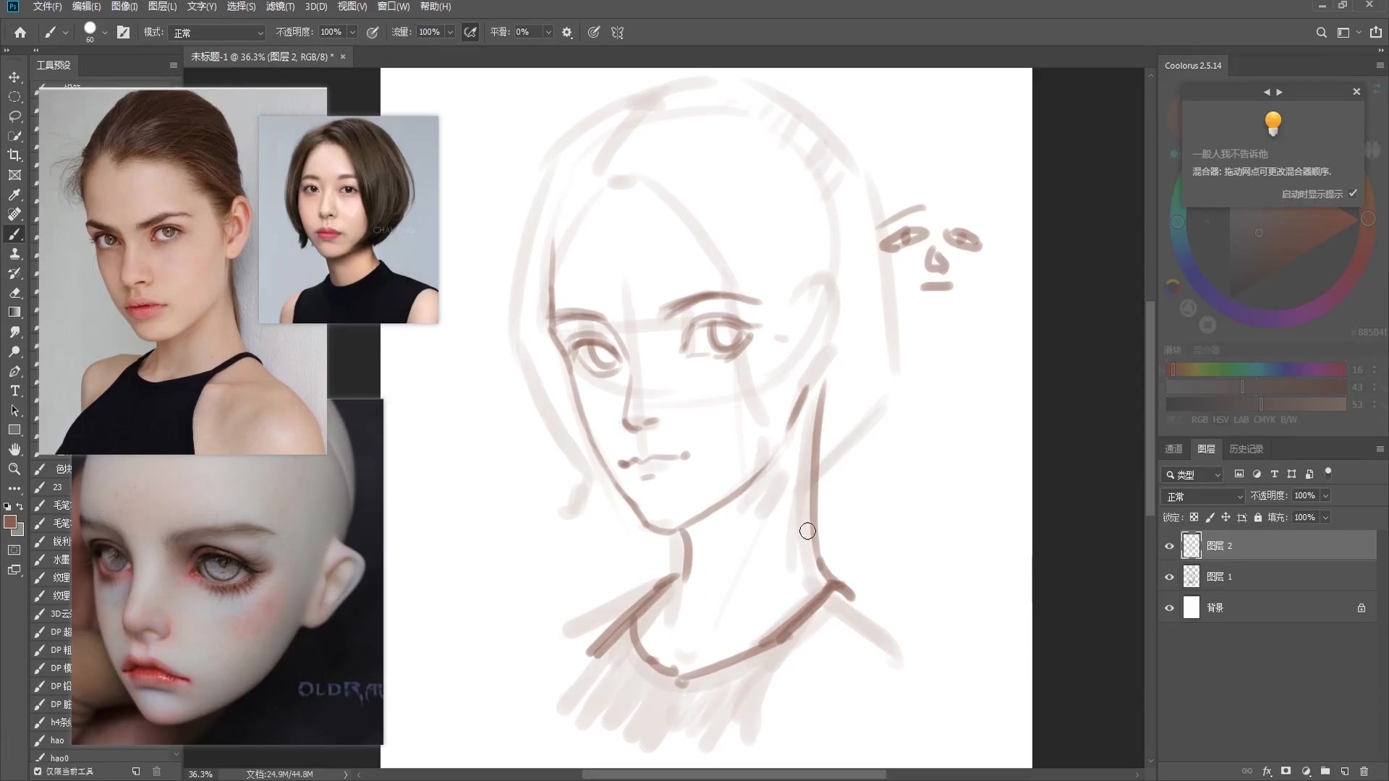Screen dimensions: 1389x781
Task: Select the Eyedropper tool
Action: click(x=14, y=195)
